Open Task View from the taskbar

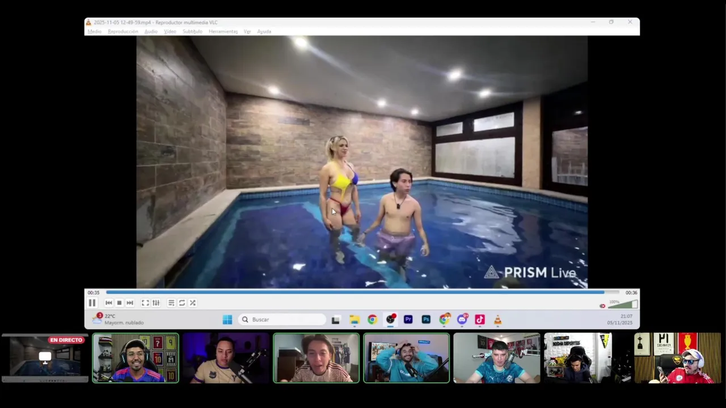pyautogui.click(x=336, y=320)
